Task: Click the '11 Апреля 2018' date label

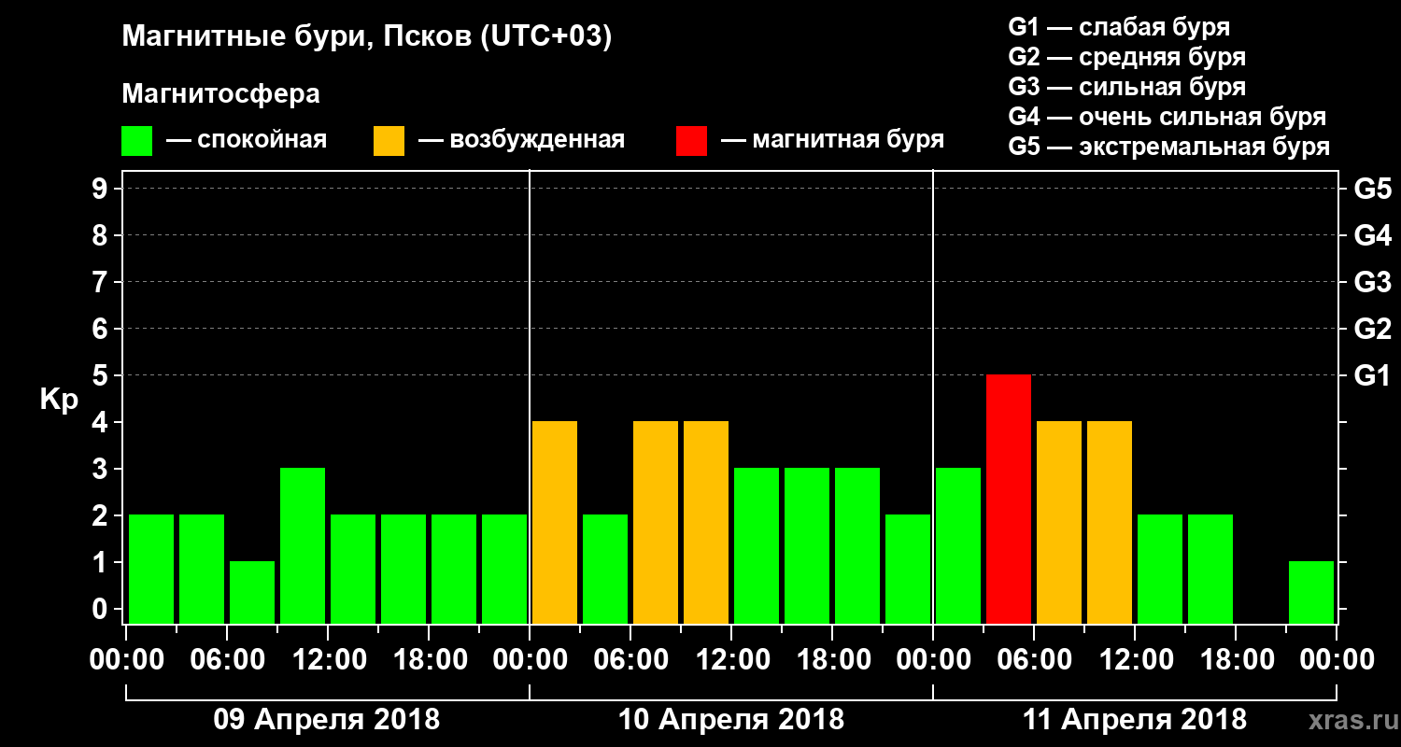Action: coord(1135,720)
